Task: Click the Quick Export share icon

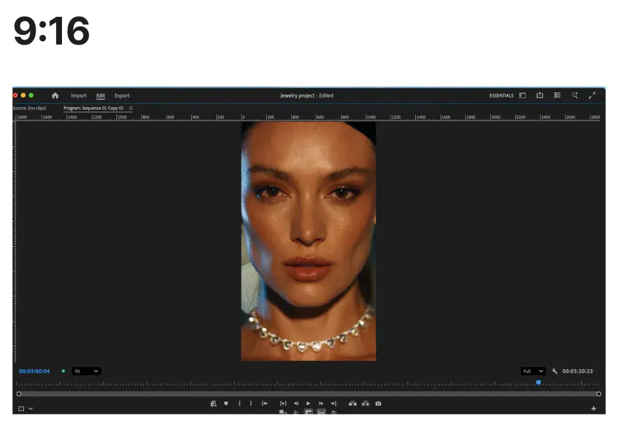Action: point(540,96)
